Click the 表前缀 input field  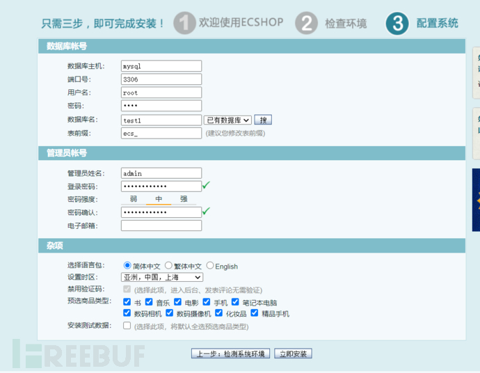pos(161,133)
